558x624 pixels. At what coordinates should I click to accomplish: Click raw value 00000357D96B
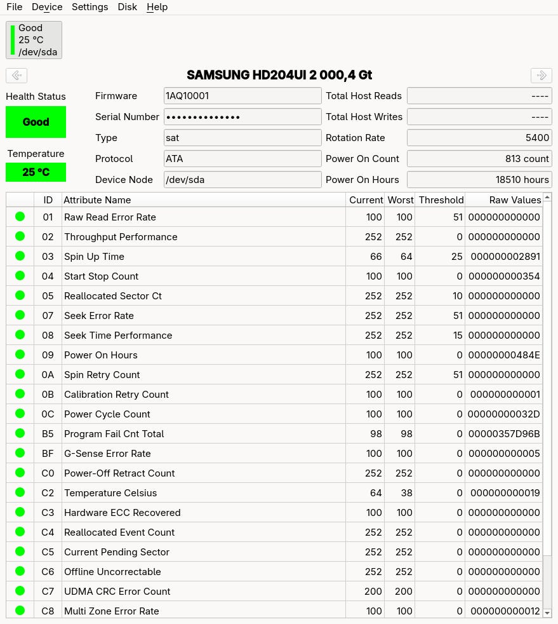[504, 434]
